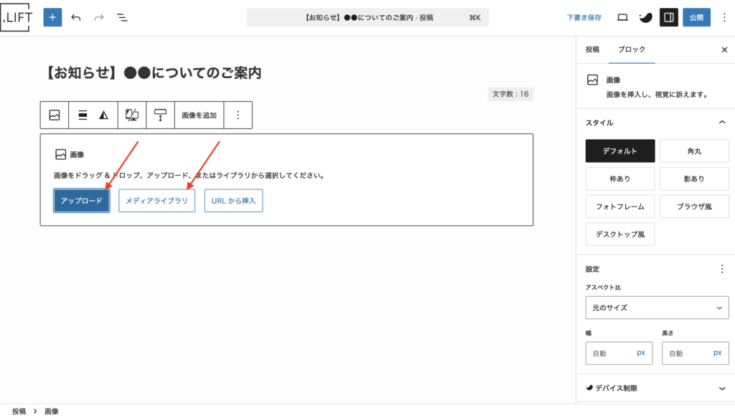Collapse the スタイル panel
This screenshot has width=735, height=418.
click(x=722, y=123)
